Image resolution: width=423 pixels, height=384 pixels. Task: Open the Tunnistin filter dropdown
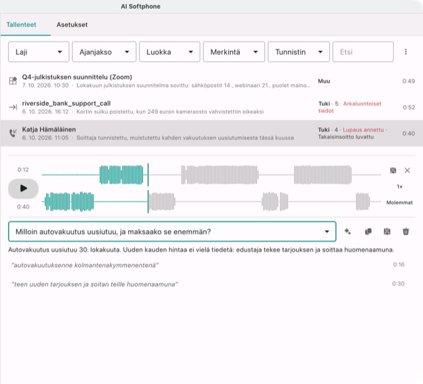[298, 52]
